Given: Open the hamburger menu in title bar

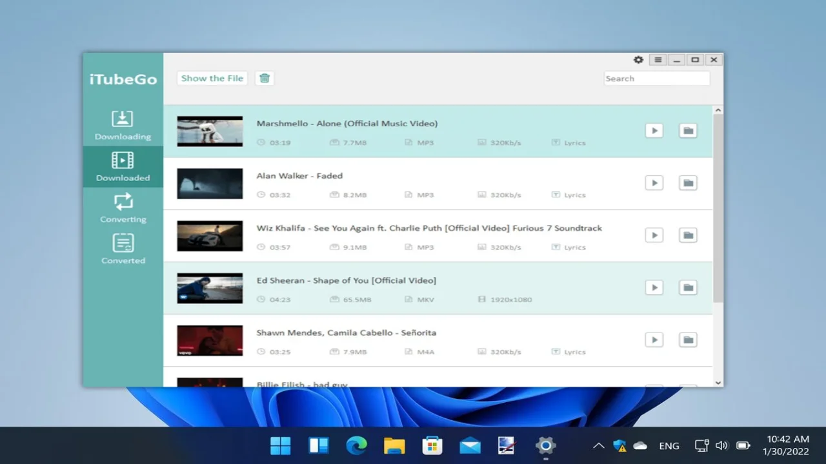Looking at the screenshot, I should pos(658,60).
